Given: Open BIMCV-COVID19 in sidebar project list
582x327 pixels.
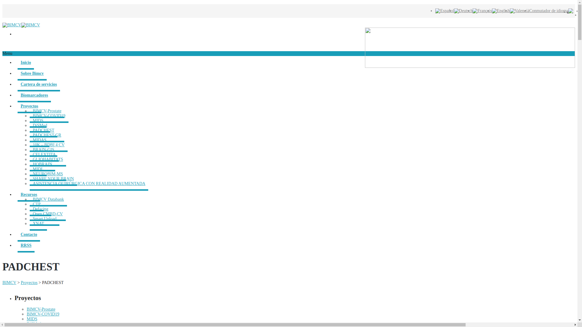Looking at the screenshot, I should tap(43, 314).
